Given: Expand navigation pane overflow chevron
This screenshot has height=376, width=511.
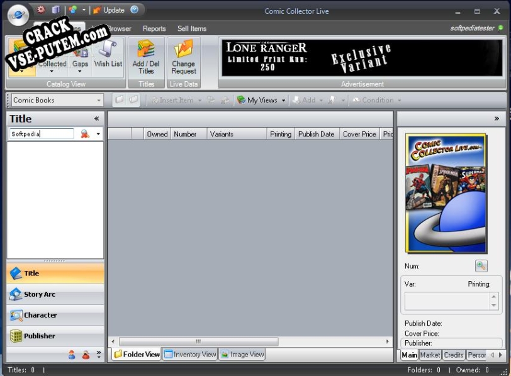Looking at the screenshot, I should tap(99, 354).
